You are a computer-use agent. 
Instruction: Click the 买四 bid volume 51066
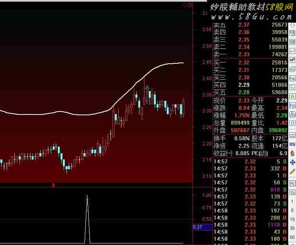tap(280, 85)
